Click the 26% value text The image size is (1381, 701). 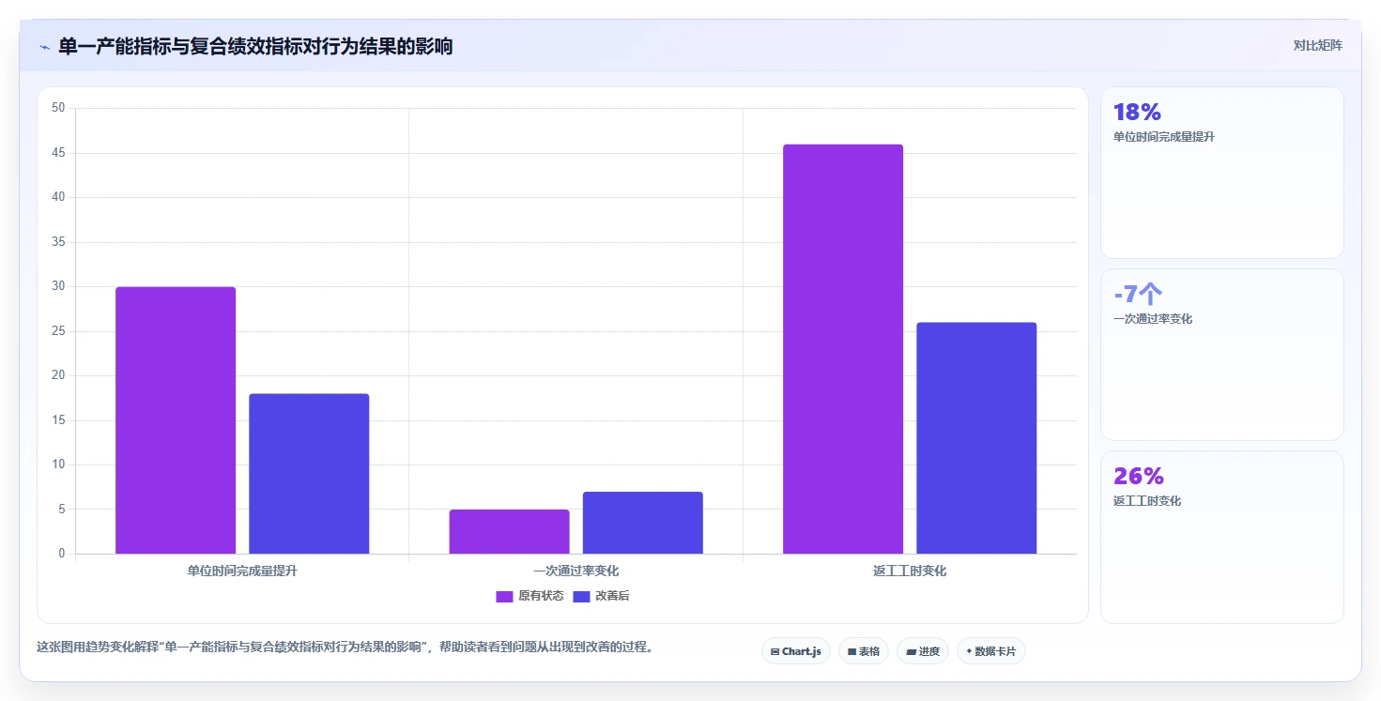tap(1139, 477)
